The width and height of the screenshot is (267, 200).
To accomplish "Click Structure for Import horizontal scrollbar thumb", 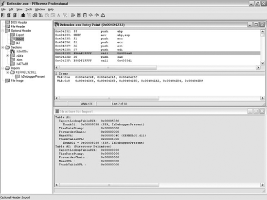I will [109, 185].
